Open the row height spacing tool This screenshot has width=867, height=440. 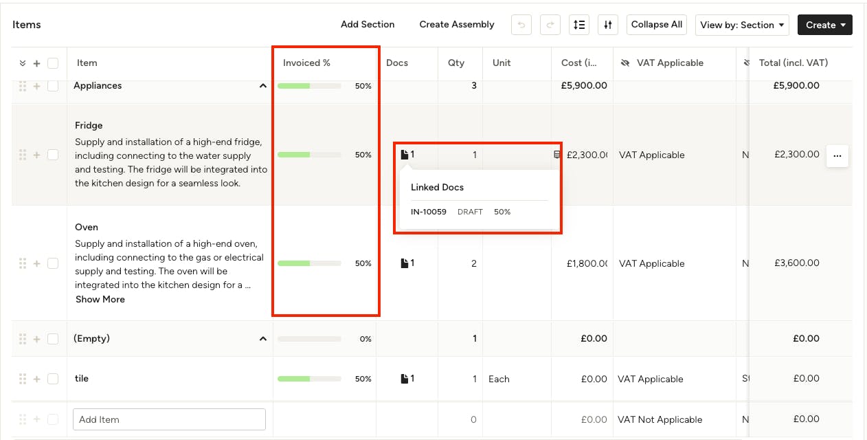(579, 25)
